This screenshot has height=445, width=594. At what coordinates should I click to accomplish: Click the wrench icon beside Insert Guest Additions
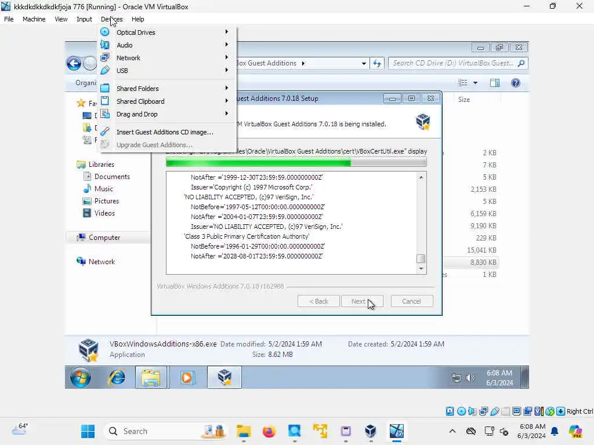[105, 132]
